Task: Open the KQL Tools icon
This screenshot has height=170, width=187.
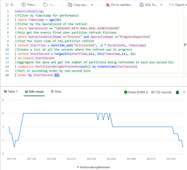Action: 141,5
